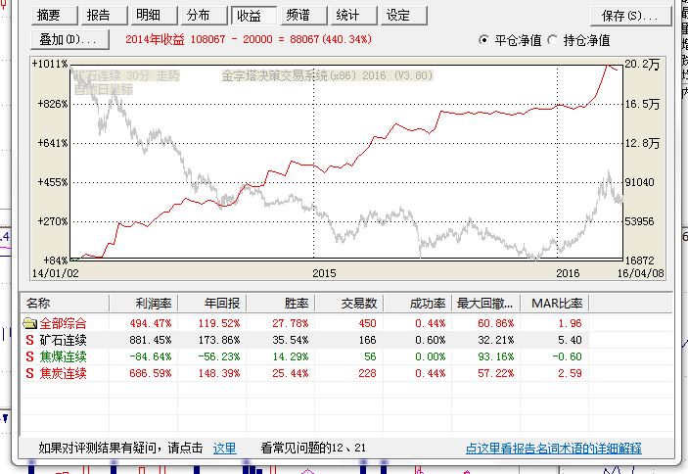Switch to the 报告 tab

pyautogui.click(x=105, y=16)
